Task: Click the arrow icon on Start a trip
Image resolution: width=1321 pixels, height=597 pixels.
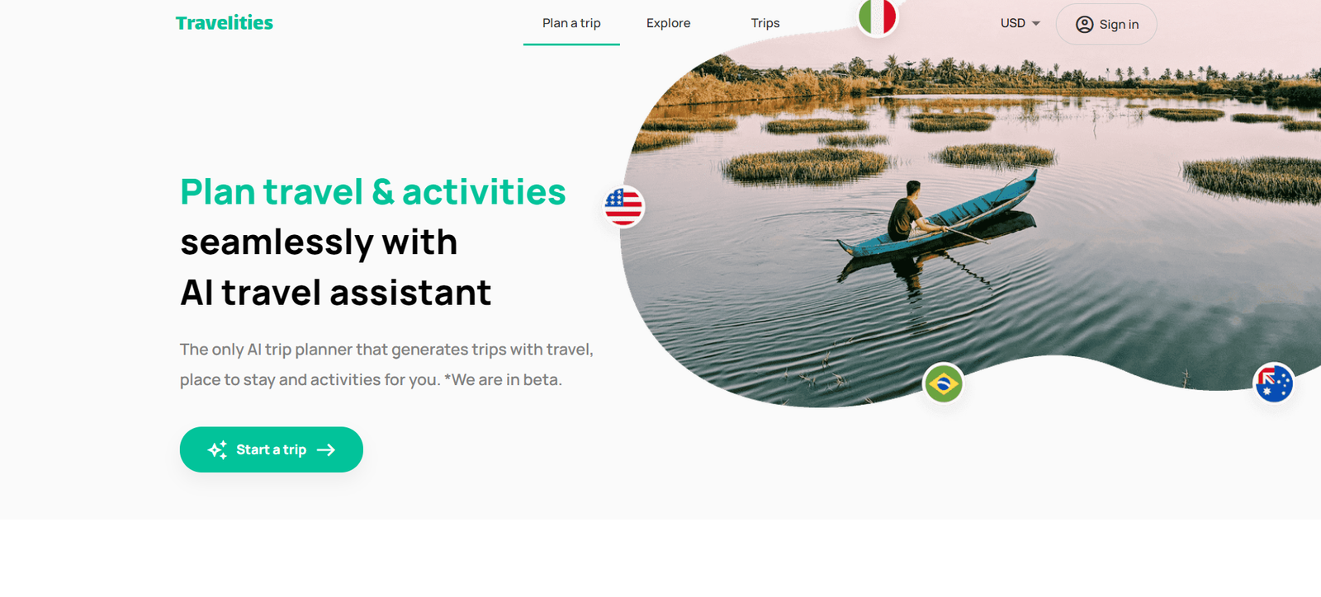Action: tap(326, 449)
